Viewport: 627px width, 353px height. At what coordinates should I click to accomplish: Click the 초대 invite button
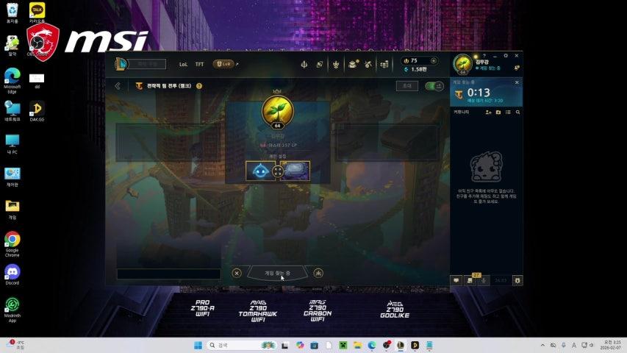[x=407, y=86]
